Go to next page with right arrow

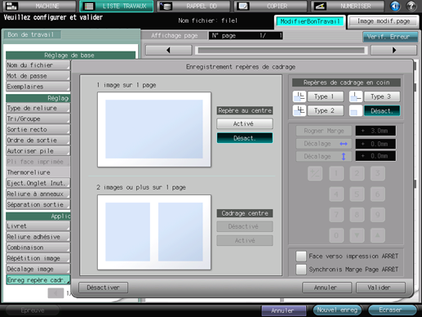(x=393, y=50)
